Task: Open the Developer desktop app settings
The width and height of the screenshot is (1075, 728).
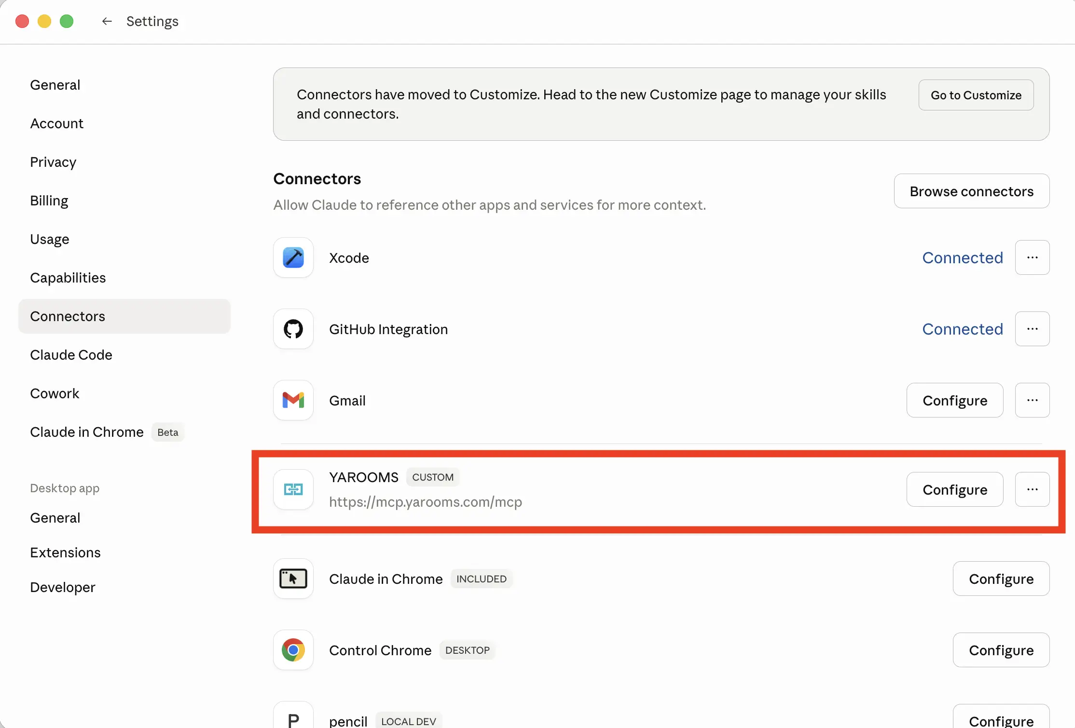Action: point(62,587)
